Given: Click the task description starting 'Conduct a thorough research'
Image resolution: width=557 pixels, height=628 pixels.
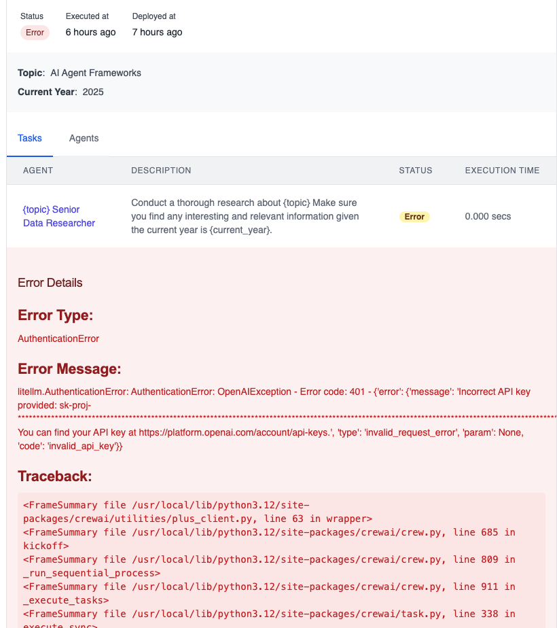Looking at the screenshot, I should coord(245,216).
